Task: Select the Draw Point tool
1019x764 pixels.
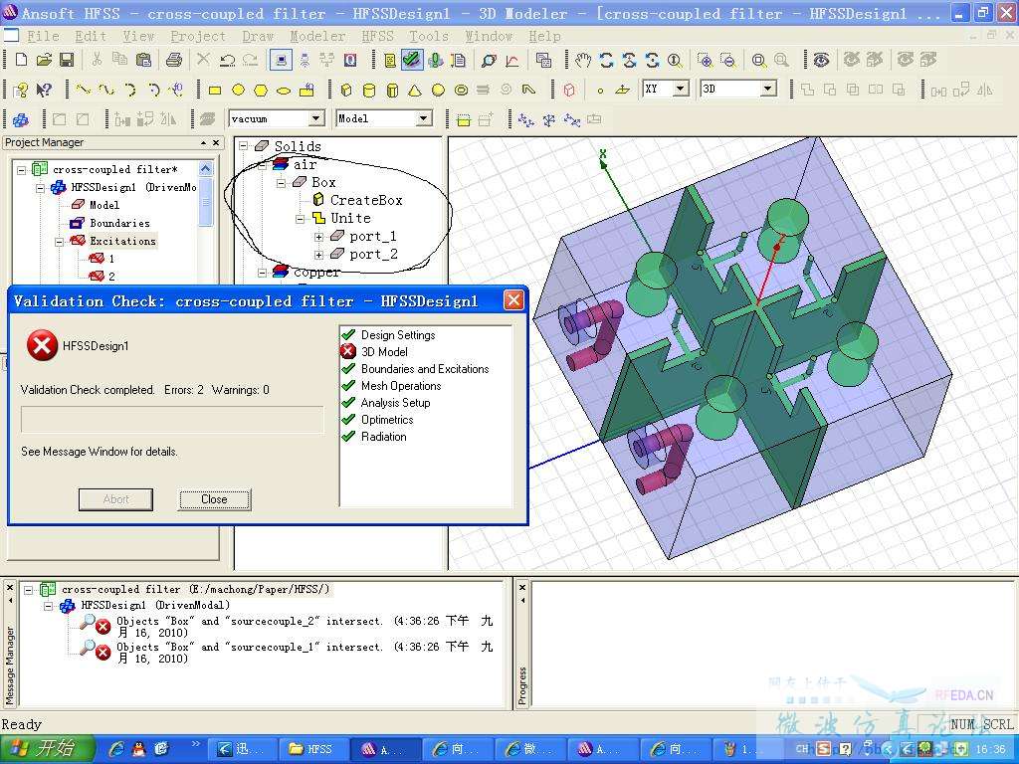Action: point(600,91)
